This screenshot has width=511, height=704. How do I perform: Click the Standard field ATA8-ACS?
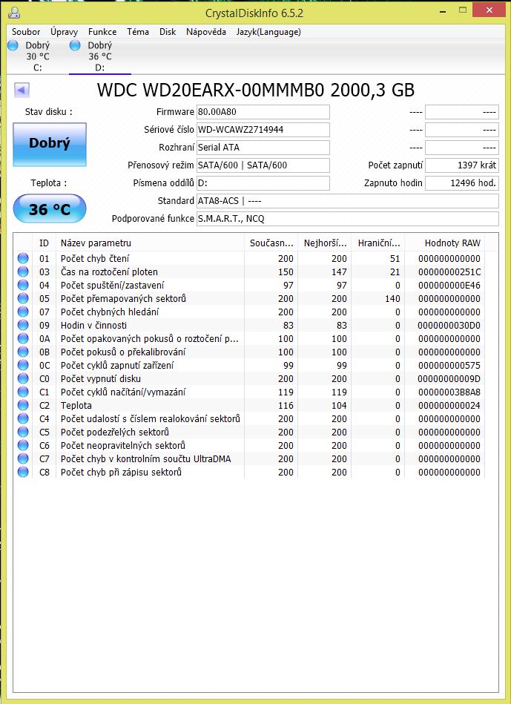348,201
